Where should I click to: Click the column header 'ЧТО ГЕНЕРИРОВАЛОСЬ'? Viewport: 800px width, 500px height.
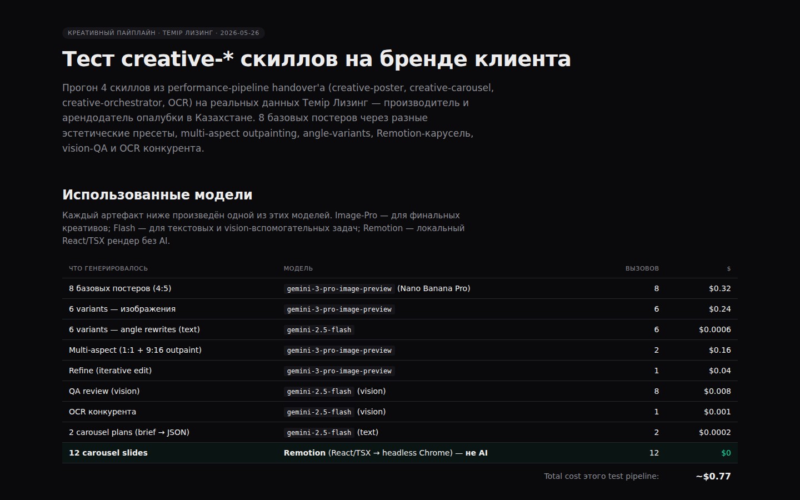click(108, 268)
